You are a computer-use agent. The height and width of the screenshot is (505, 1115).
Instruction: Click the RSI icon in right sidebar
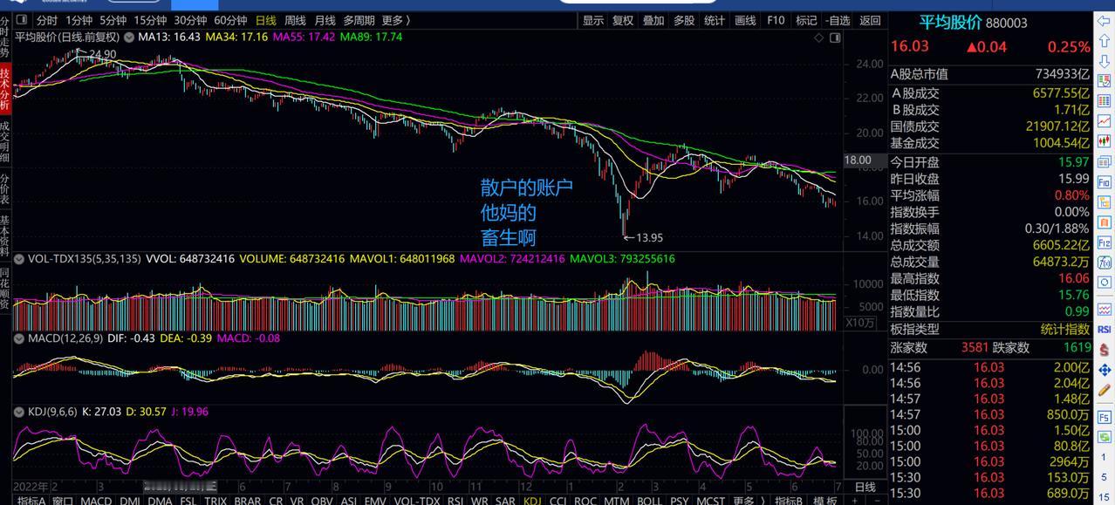1104,329
